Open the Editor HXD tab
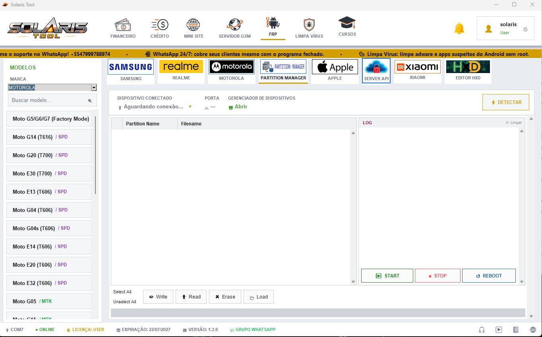 pos(468,71)
